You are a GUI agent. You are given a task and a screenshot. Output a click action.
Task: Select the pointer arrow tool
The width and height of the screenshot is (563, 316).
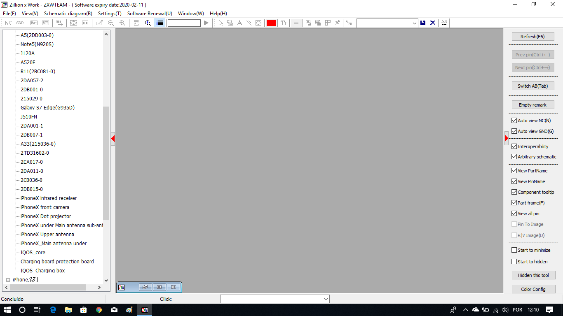point(221,23)
